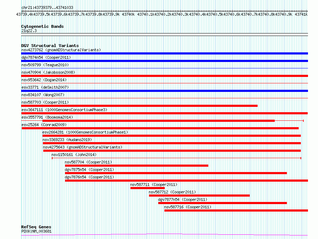Open esv33771 (deSmith2007) variant label
The width and height of the screenshot is (318, 239).
point(45,87)
